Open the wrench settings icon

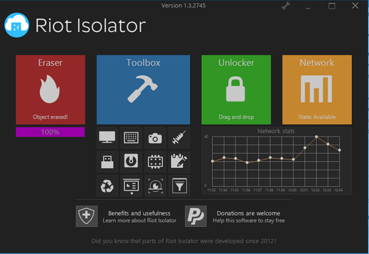(x=286, y=6)
